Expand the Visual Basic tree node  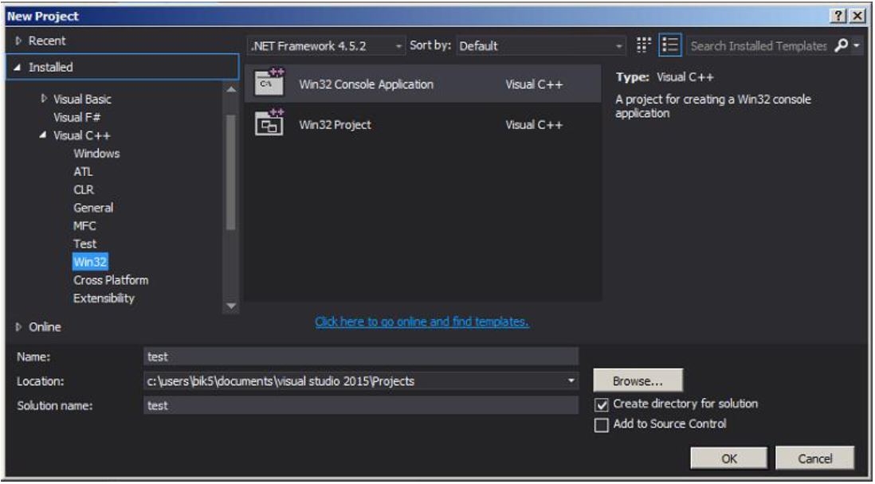(x=44, y=99)
